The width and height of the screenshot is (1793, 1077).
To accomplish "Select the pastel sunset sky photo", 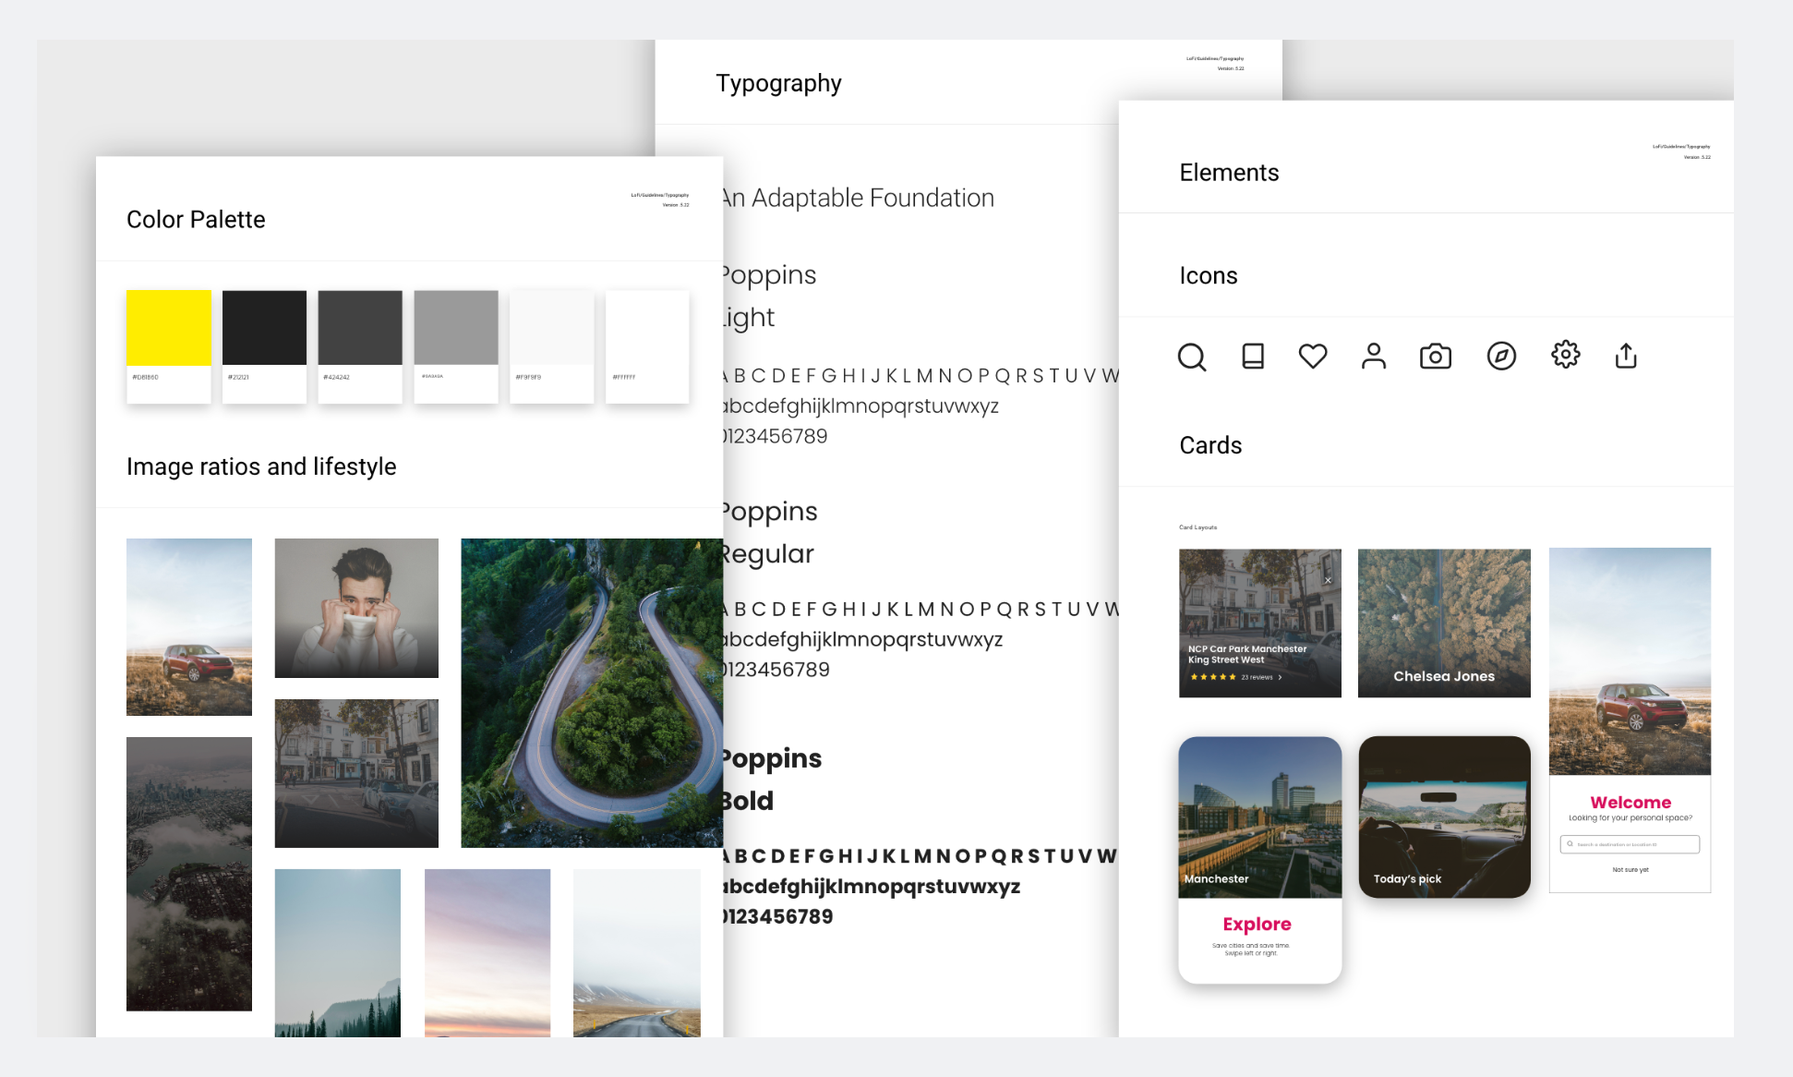I will tap(487, 952).
